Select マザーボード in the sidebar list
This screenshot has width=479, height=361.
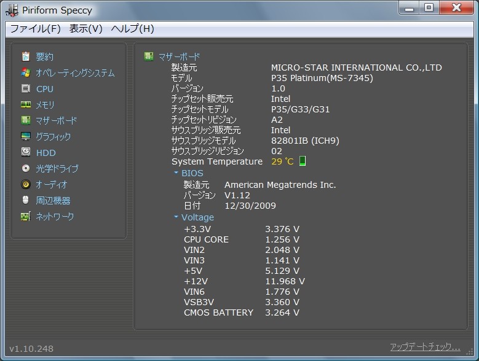pos(56,121)
